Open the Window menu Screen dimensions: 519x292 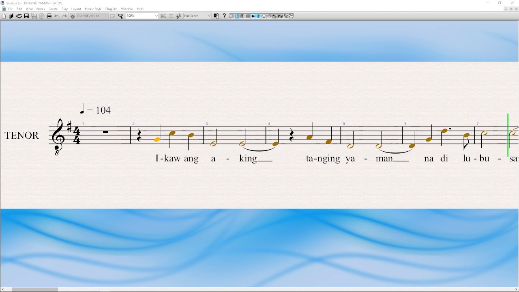click(127, 9)
